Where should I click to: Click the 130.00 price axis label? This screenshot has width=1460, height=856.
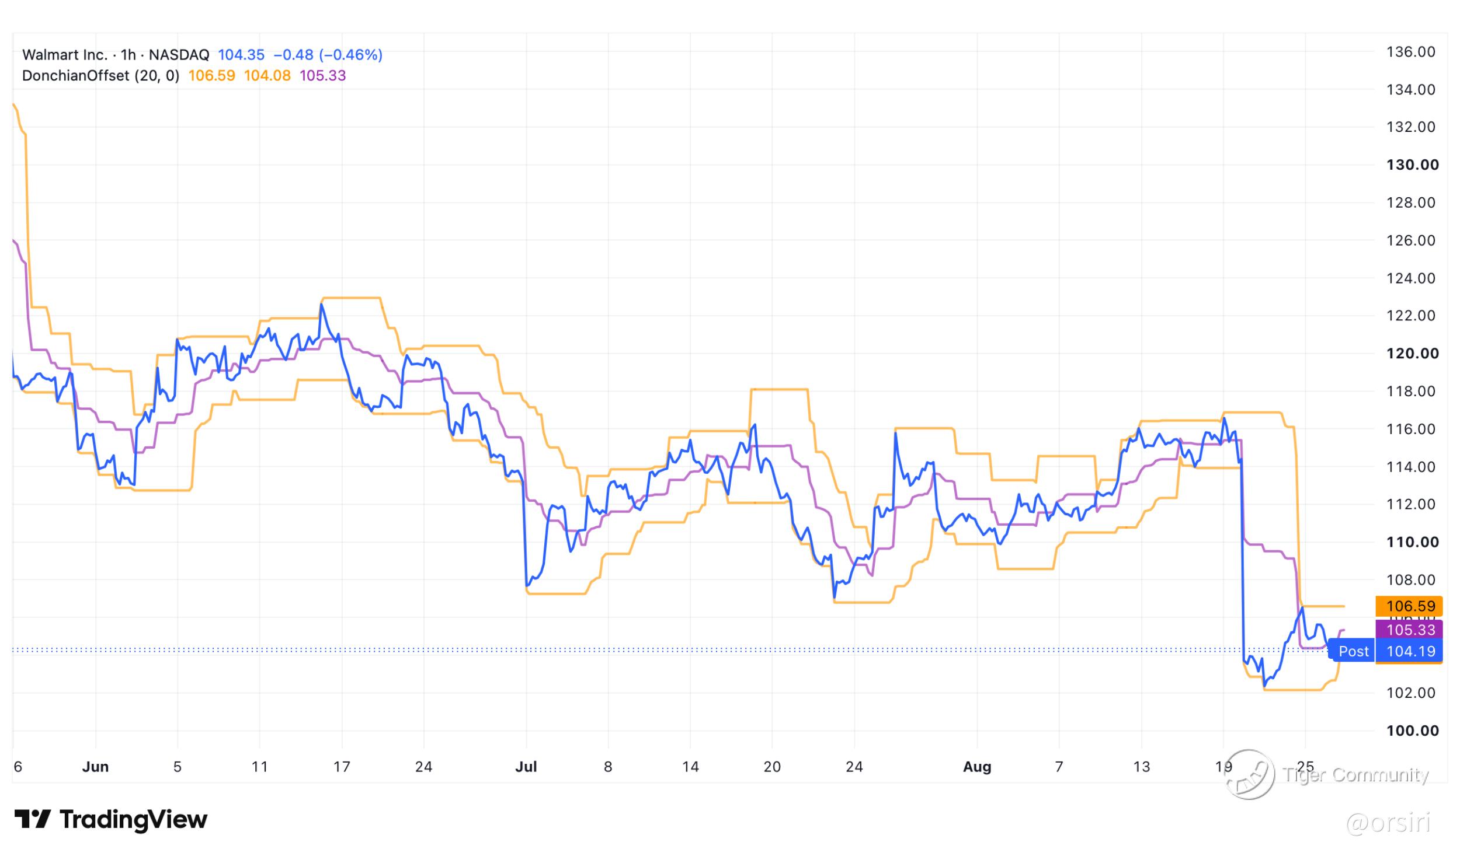(x=1413, y=165)
